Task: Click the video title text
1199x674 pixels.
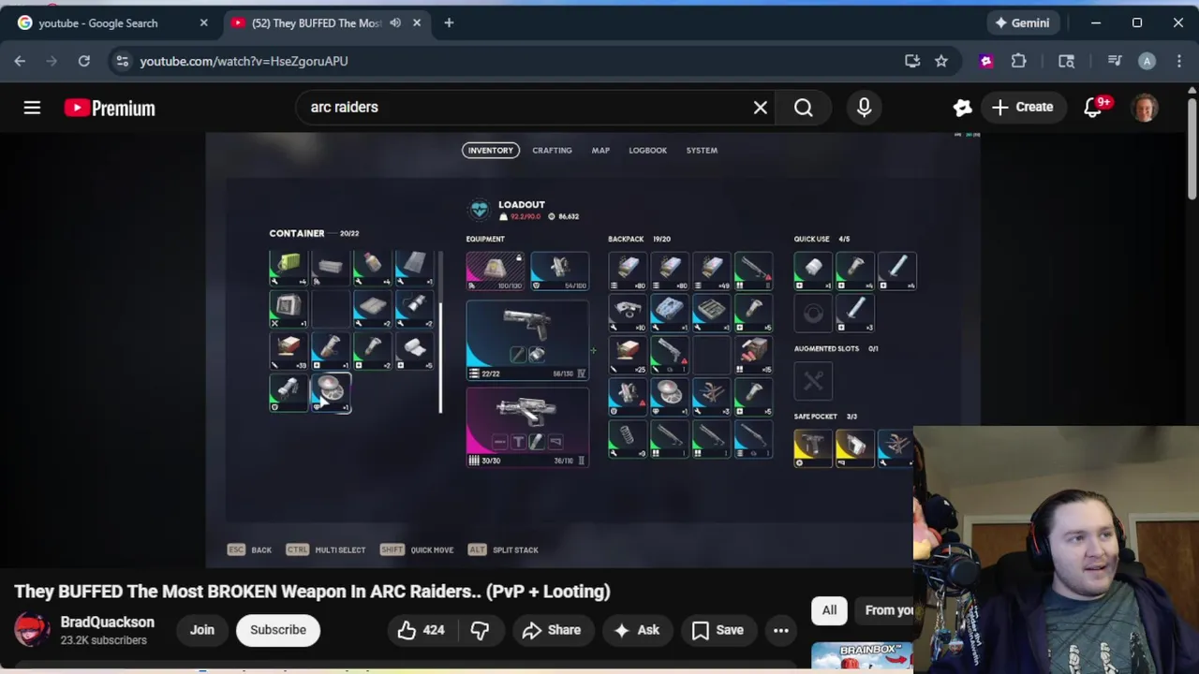Action: 312,592
